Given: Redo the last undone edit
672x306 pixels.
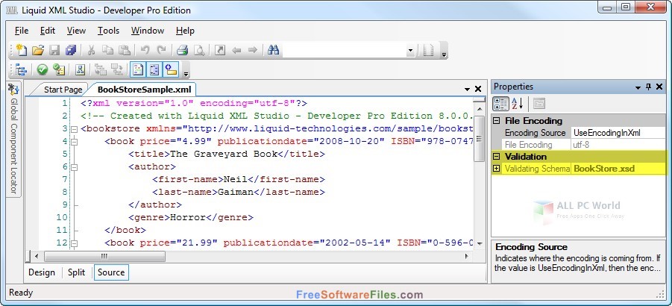Looking at the screenshot, I should [x=162, y=50].
